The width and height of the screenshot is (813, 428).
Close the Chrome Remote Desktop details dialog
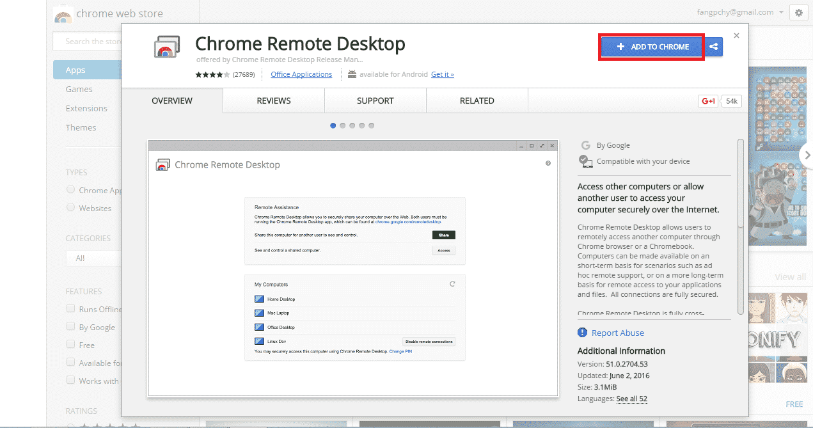click(x=736, y=36)
